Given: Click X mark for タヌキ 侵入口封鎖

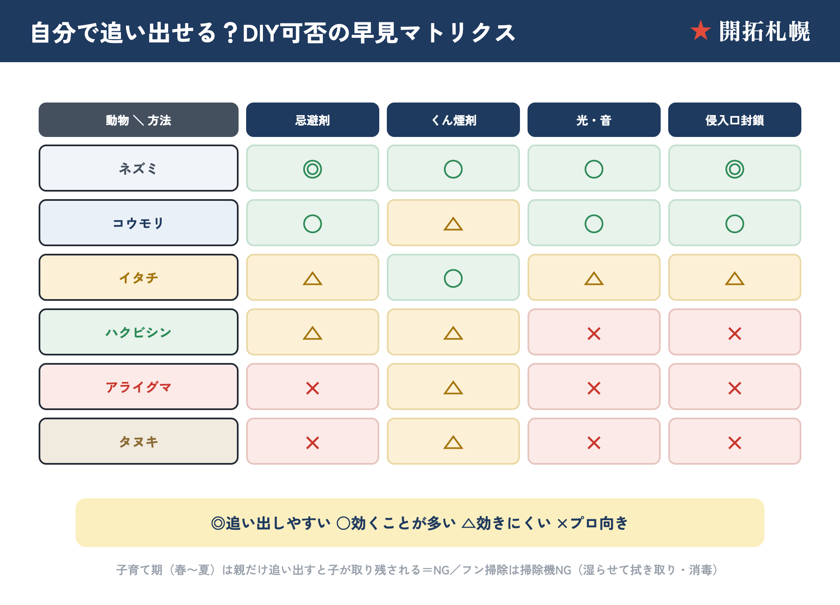Looking at the screenshot, I should tap(735, 443).
